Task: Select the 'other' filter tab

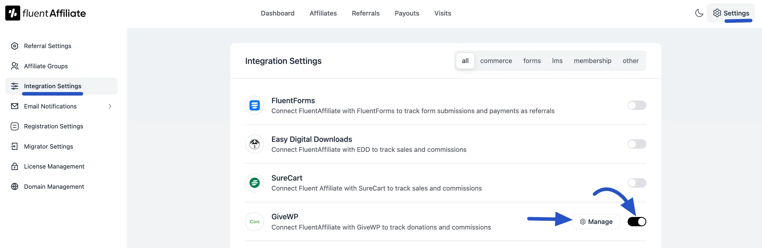Action: tap(631, 61)
